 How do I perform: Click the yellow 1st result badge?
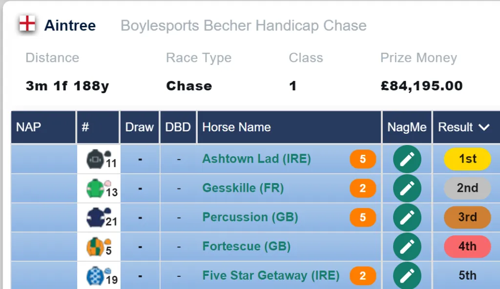[467, 159]
